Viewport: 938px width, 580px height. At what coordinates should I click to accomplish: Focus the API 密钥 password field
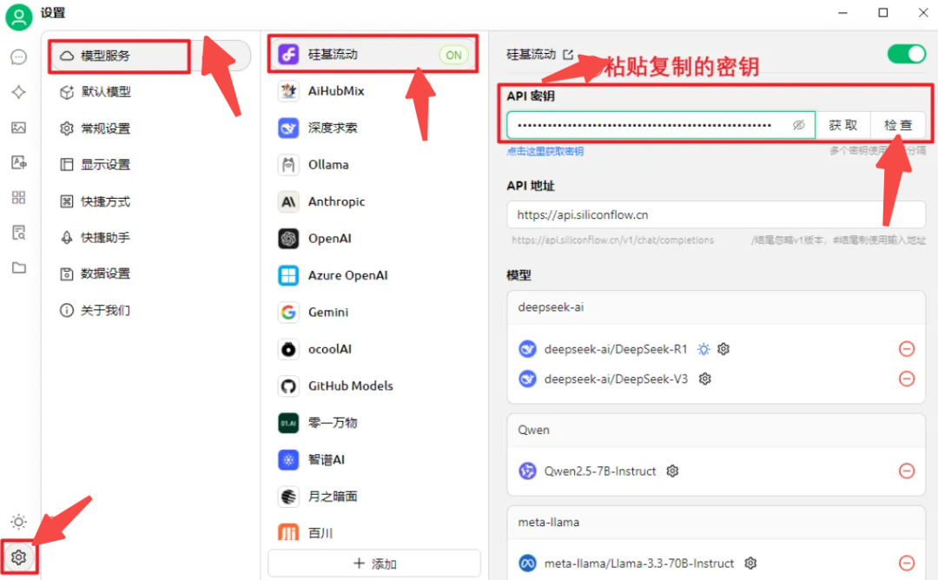(x=661, y=125)
